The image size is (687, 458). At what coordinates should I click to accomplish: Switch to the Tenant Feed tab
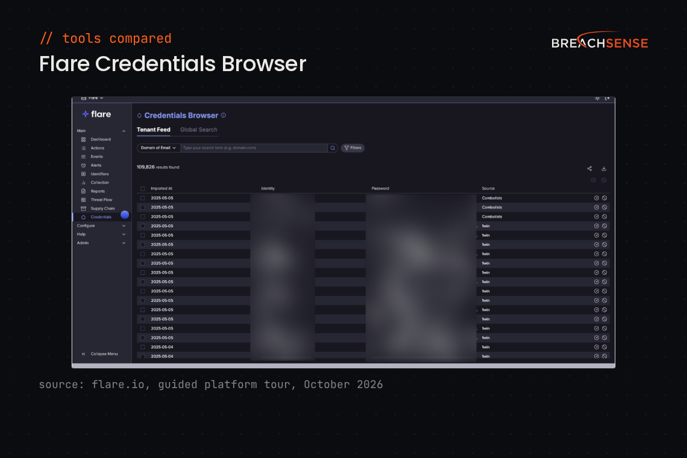click(x=153, y=130)
